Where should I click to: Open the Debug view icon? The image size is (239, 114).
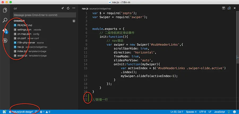coord(5,41)
